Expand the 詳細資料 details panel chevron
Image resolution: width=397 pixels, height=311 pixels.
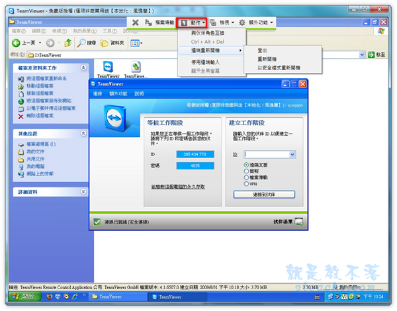tap(83, 191)
